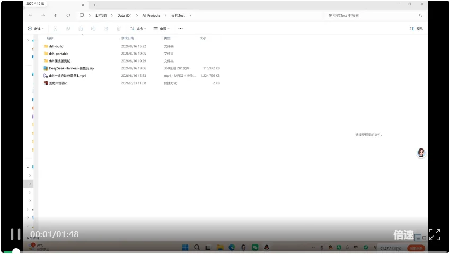Click the search magnifier icon
The width and height of the screenshot is (450, 254).
[420, 15]
